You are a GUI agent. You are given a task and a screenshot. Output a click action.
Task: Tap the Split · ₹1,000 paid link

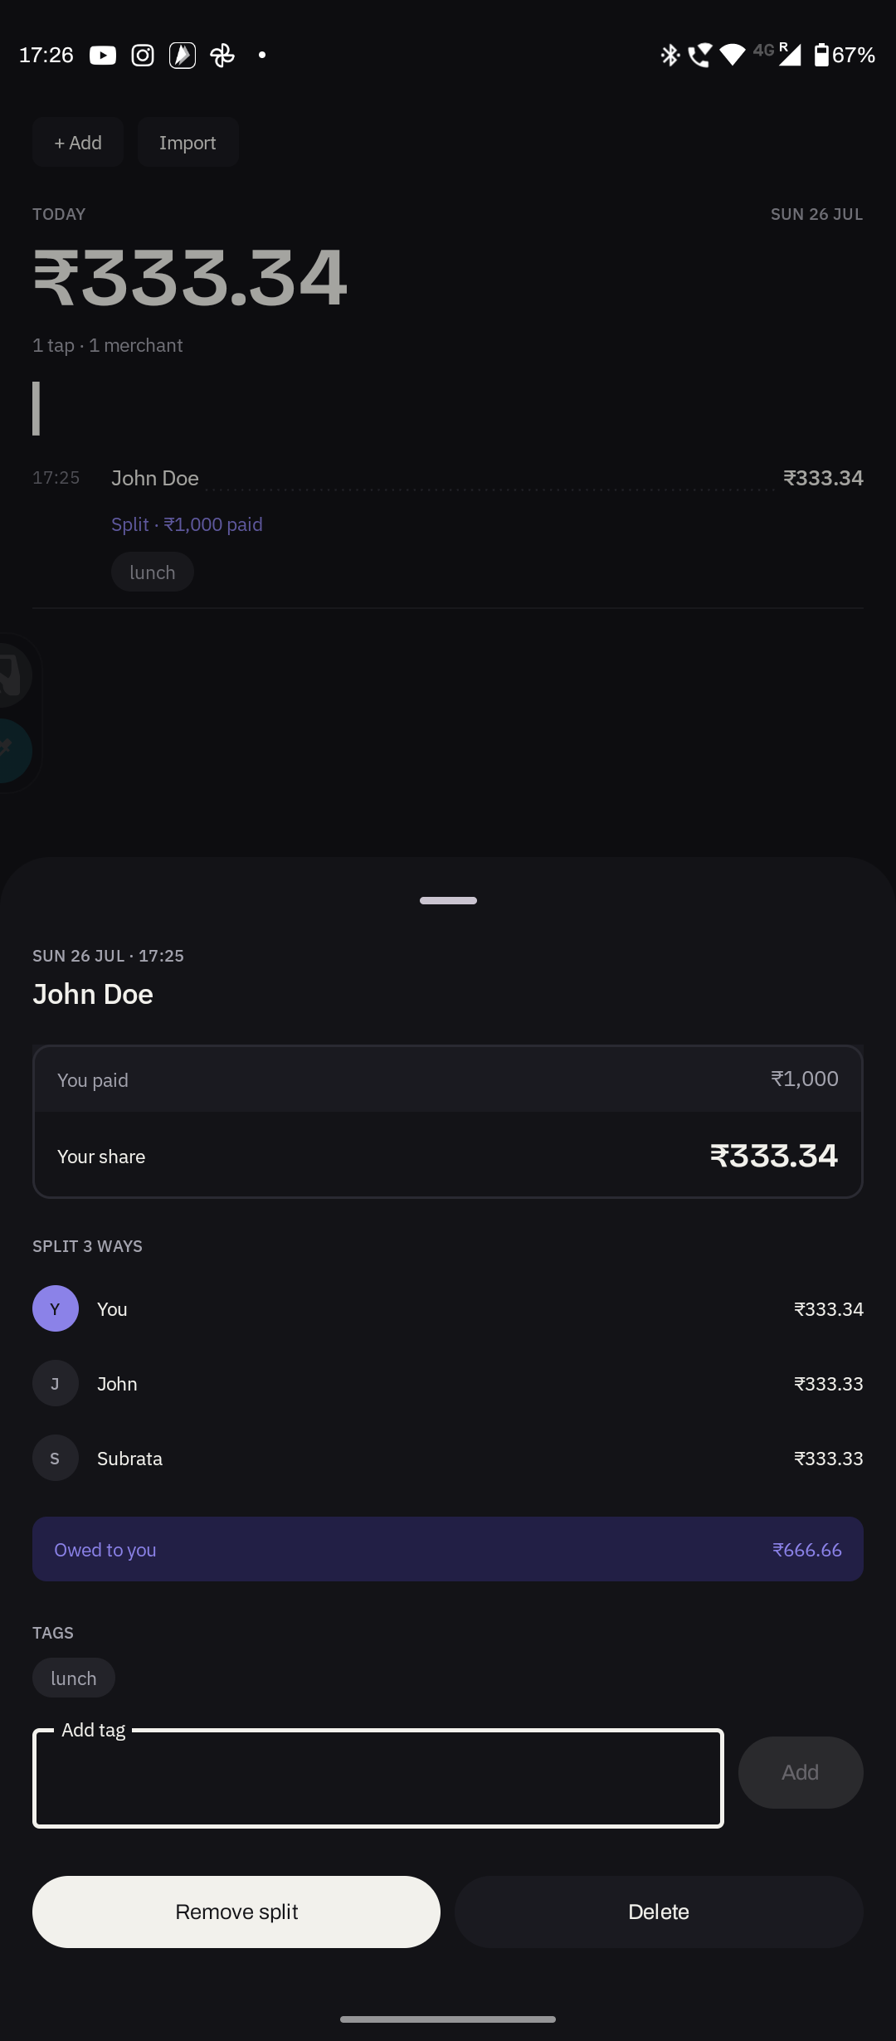pos(187,524)
